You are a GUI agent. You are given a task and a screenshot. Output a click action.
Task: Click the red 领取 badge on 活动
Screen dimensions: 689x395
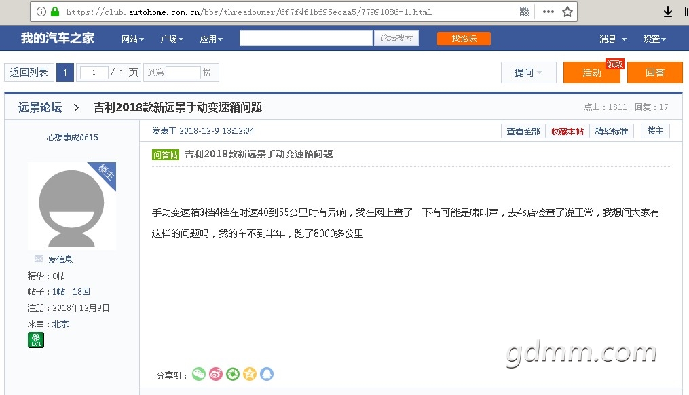(x=615, y=64)
